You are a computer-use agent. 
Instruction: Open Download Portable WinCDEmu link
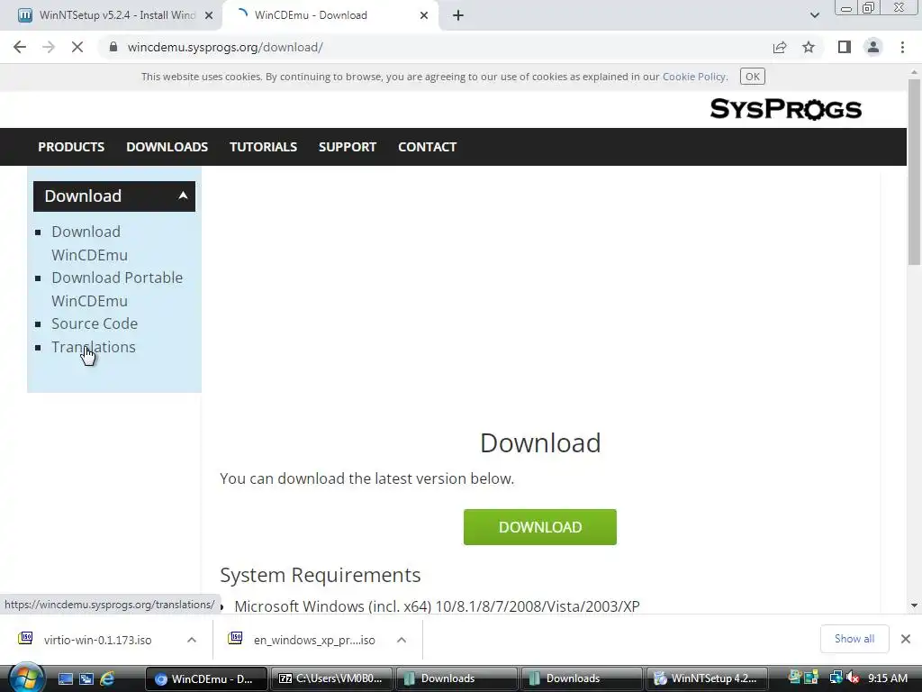(117, 289)
